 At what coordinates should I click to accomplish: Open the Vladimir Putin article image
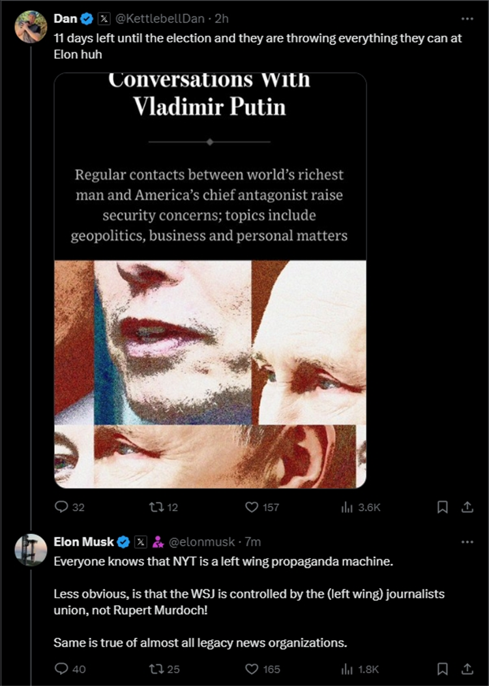pos(210,281)
